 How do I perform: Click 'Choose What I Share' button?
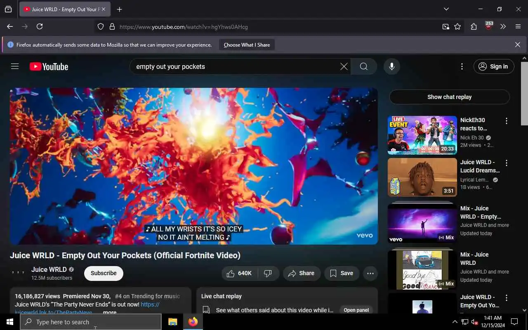point(247,45)
